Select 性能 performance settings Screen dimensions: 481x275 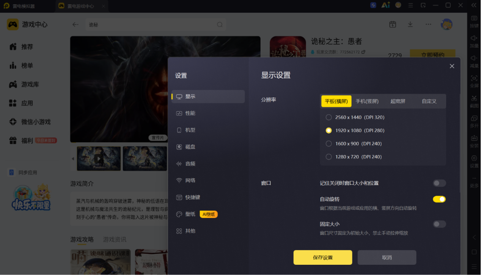pos(208,113)
